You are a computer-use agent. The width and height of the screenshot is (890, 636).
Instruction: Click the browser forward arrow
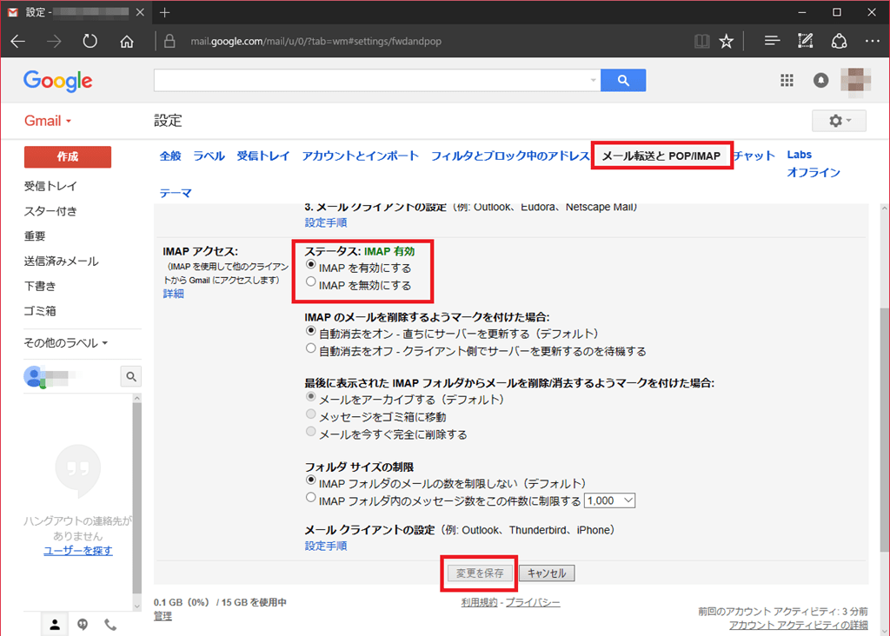54,42
